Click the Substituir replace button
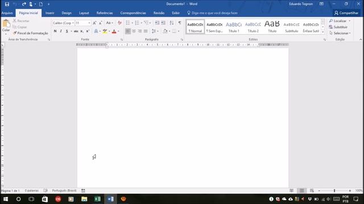364x204 pixels. click(338, 27)
